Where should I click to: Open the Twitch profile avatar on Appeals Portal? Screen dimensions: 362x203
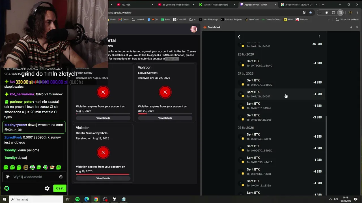[194, 29]
